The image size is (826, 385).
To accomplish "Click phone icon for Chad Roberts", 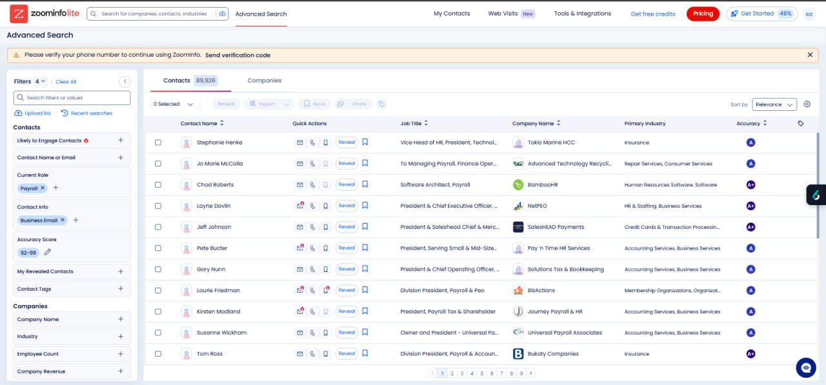I will pyautogui.click(x=312, y=185).
